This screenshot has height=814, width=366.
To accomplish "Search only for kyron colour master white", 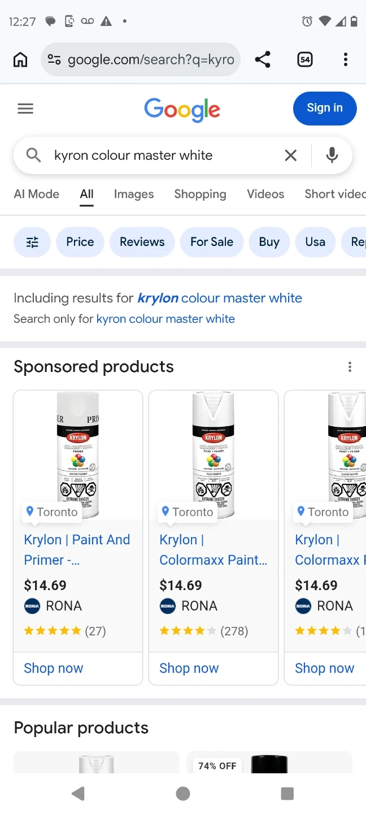I will pos(165,319).
